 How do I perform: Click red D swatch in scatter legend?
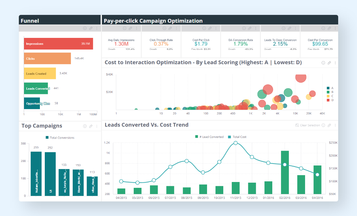[x=328, y=100]
